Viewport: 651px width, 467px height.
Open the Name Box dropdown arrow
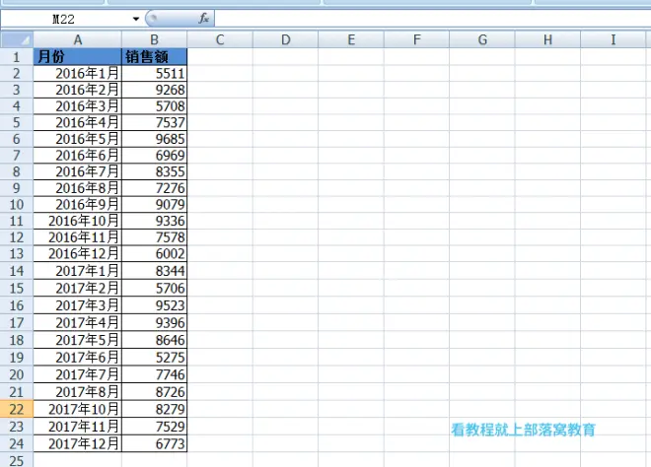pyautogui.click(x=136, y=19)
